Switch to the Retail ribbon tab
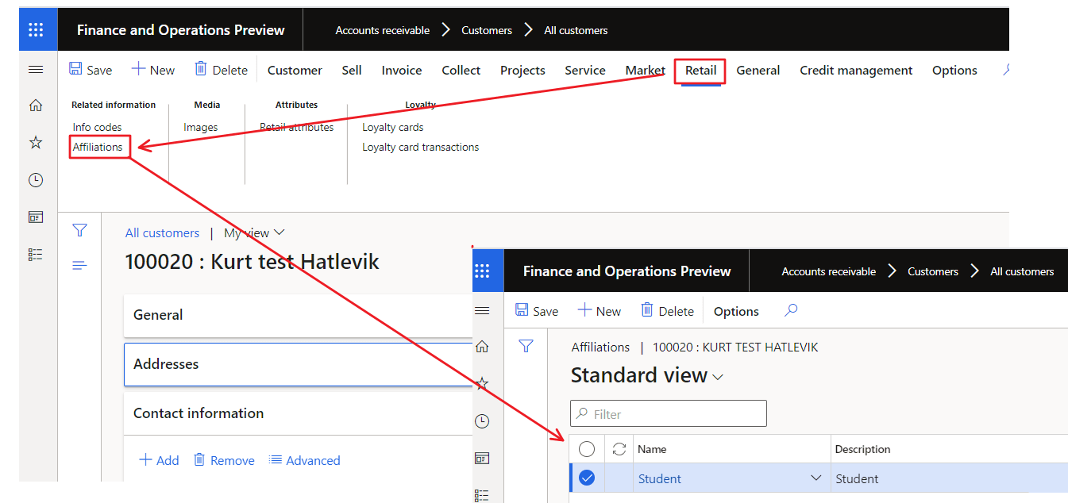The height and width of the screenshot is (503, 1068). coord(700,70)
